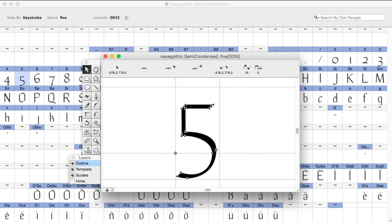
Task: Pick the Flip/mirror tool
Action: tap(96, 123)
